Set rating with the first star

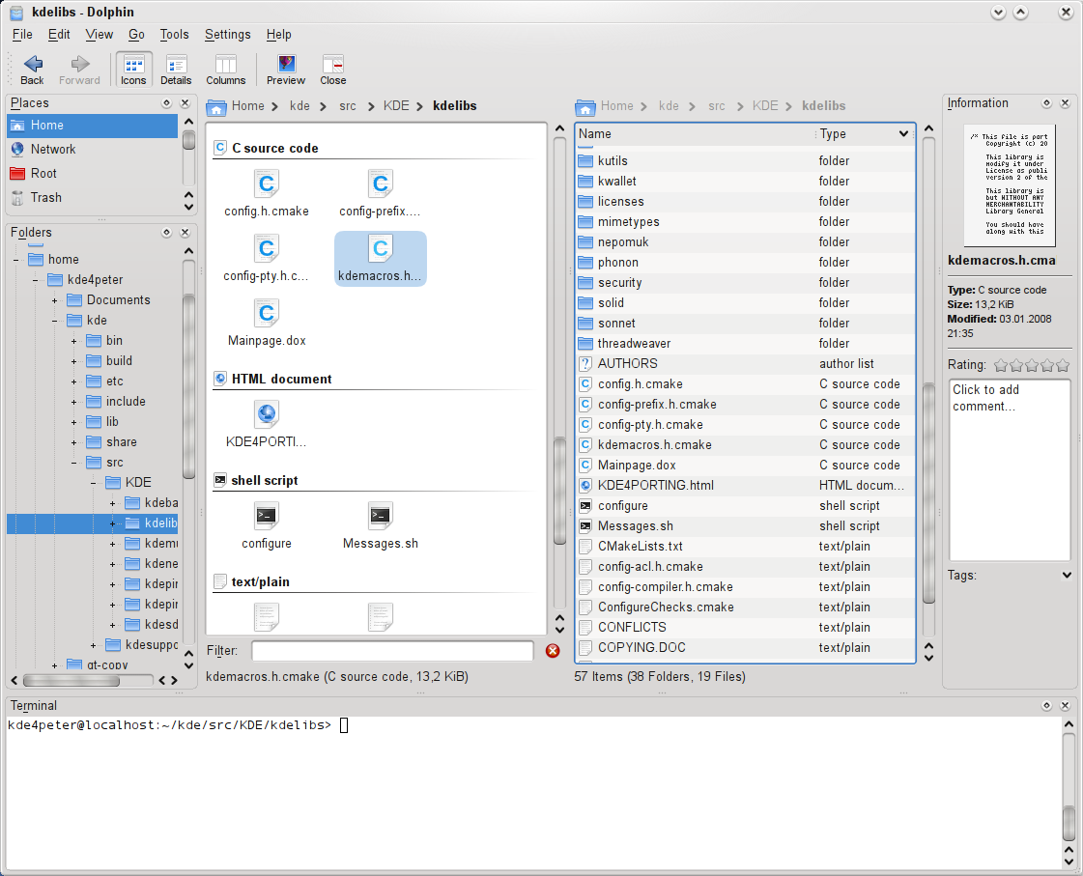point(1001,365)
